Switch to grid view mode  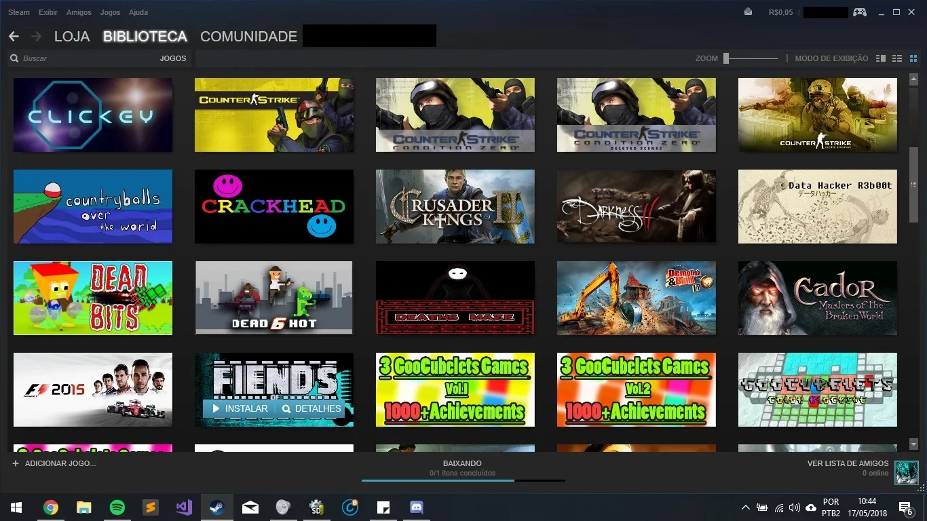[913, 58]
